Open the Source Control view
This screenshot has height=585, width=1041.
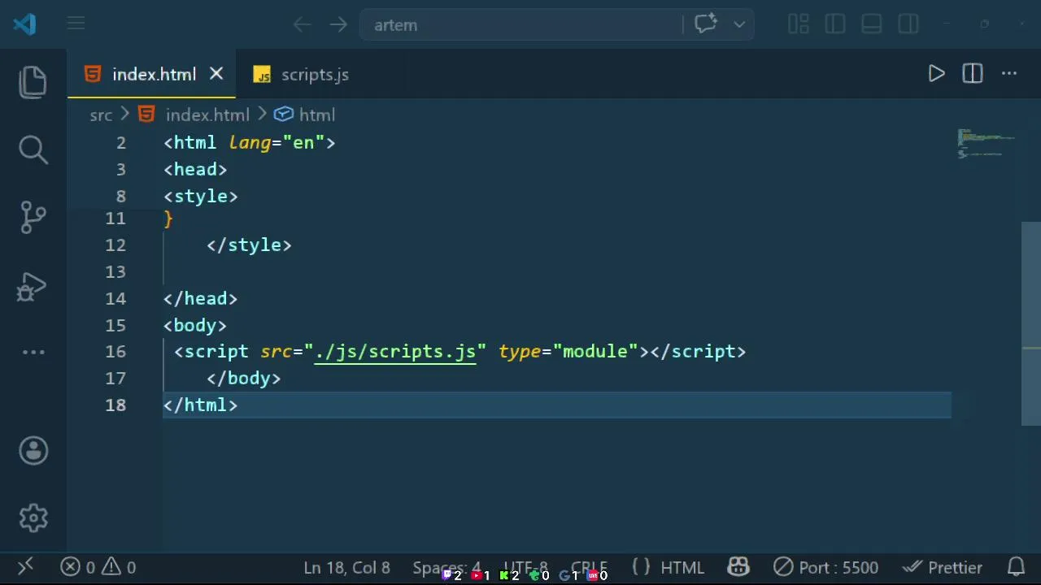pos(33,217)
